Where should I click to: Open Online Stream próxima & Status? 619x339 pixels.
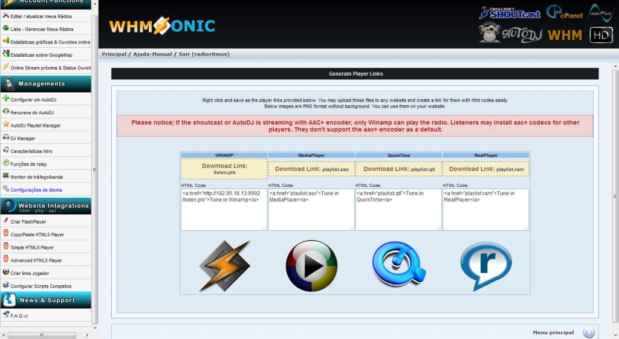click(51, 68)
